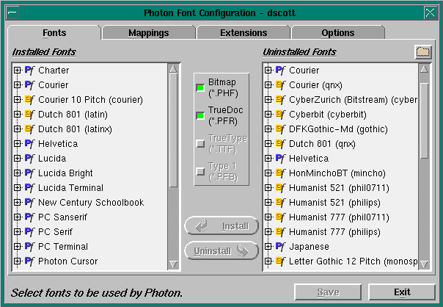Open the Extensions tab

(244, 33)
